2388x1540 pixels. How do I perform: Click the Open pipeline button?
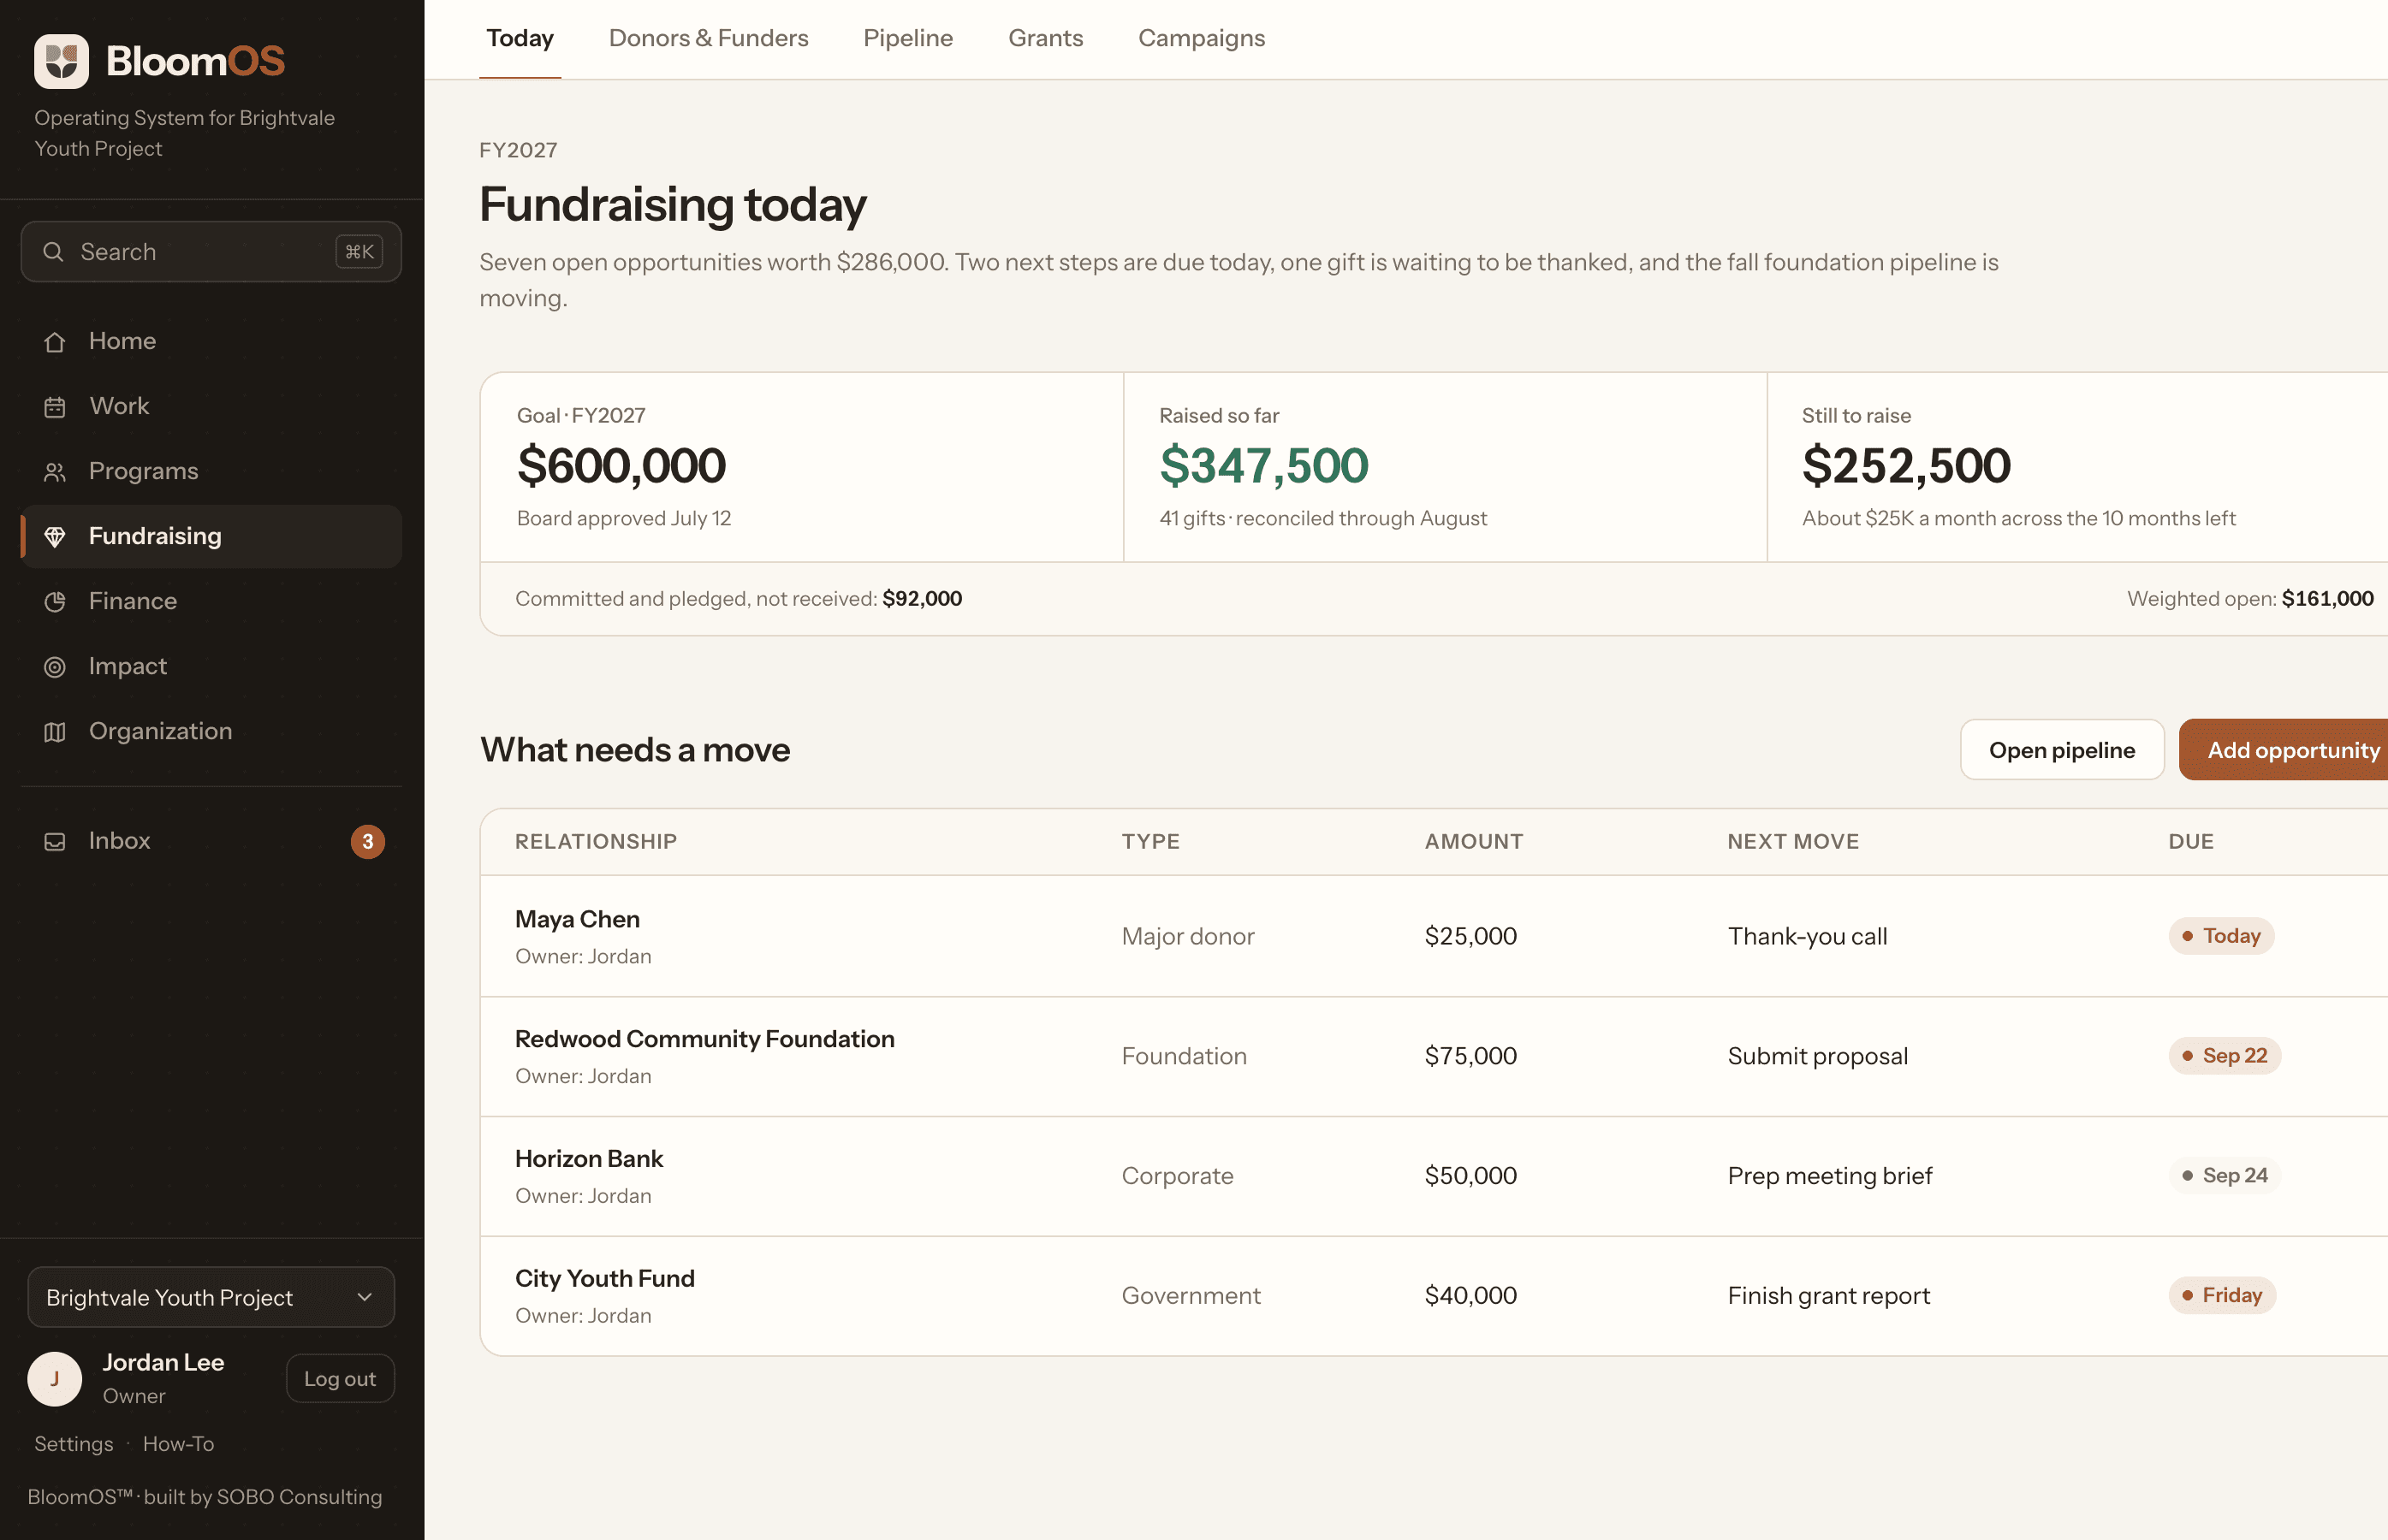[x=2062, y=750]
